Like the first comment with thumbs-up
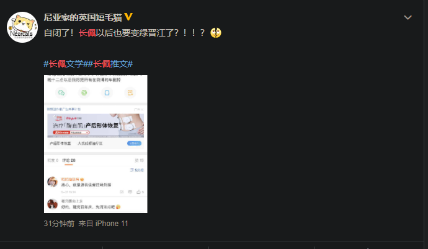 [140, 192]
